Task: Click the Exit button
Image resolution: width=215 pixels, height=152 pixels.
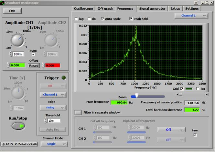Action: coord(12,11)
